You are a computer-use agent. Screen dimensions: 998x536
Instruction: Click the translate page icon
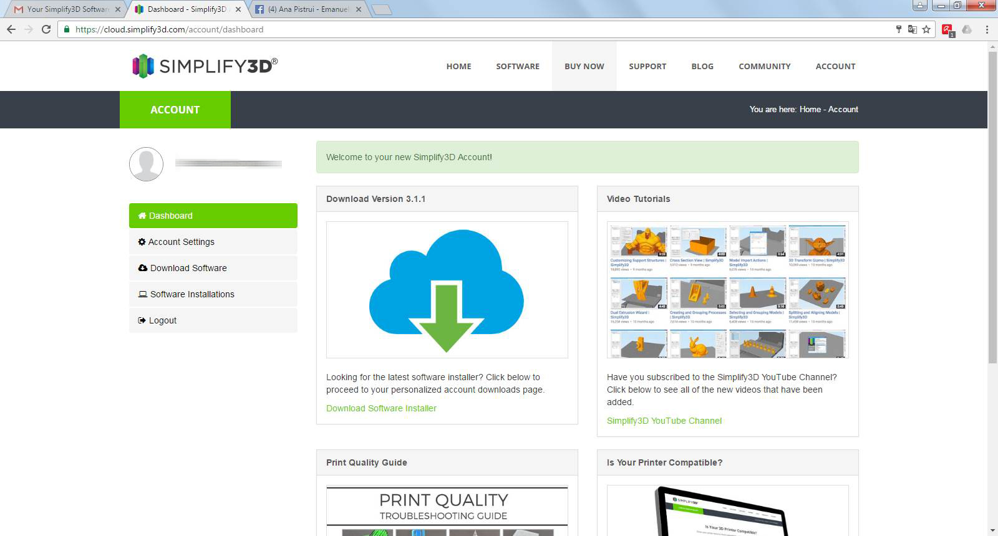(913, 29)
